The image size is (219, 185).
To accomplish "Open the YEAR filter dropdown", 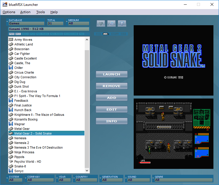I will pos(64,179).
